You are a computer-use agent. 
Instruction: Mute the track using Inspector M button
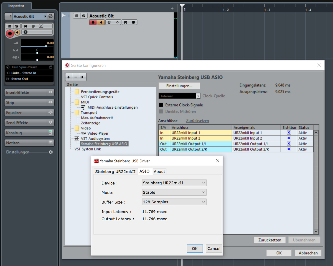pos(10,26)
